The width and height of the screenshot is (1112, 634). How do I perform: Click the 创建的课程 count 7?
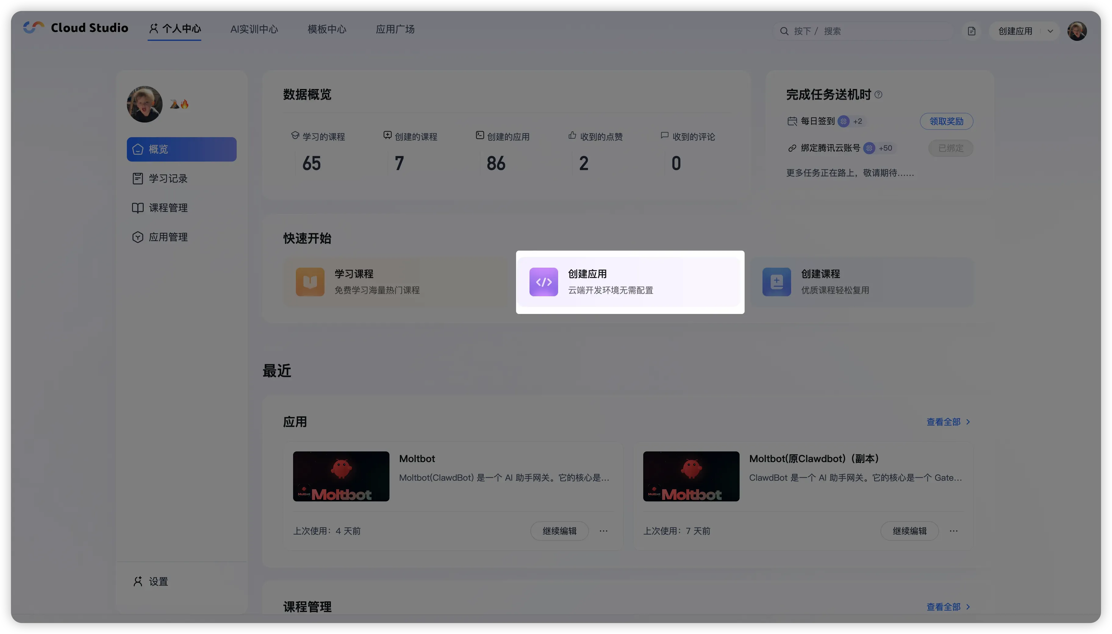[399, 164]
